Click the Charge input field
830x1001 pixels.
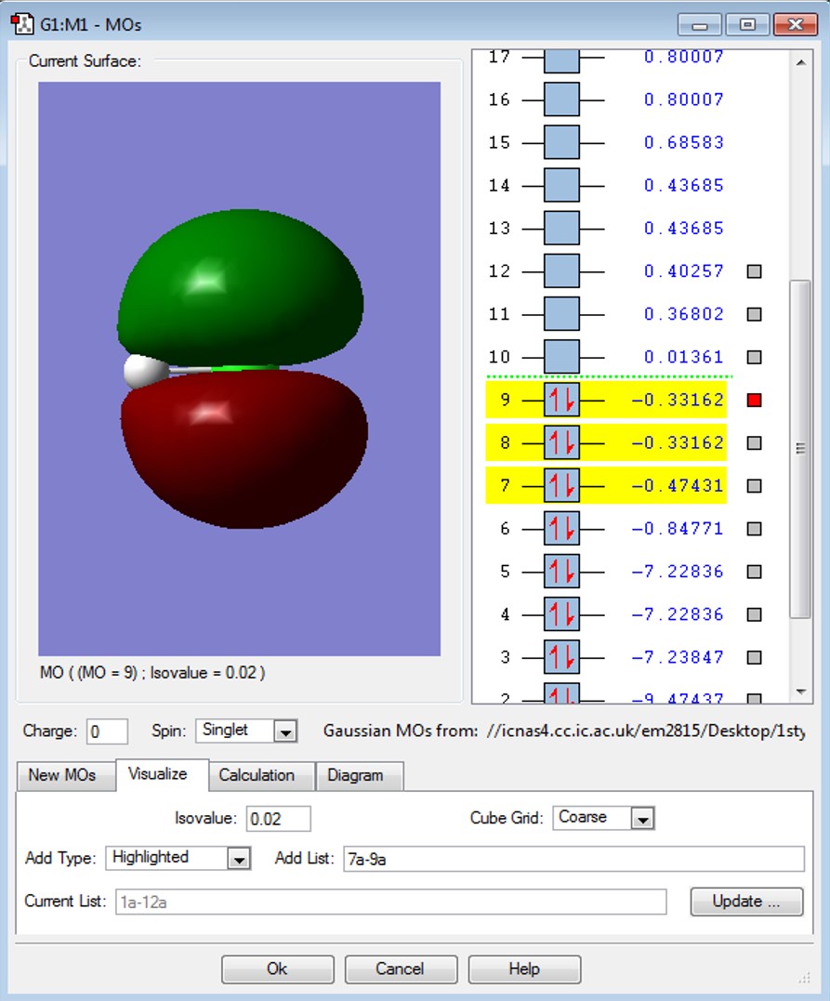click(x=107, y=731)
